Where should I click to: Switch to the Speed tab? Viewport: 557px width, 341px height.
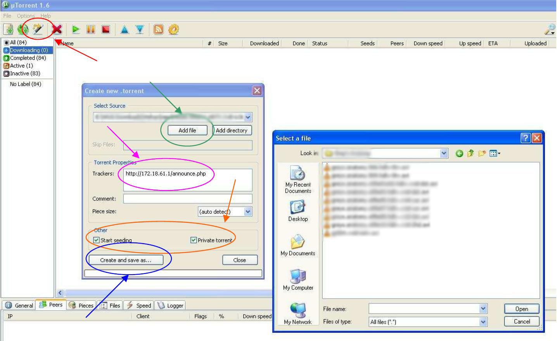[139, 305]
